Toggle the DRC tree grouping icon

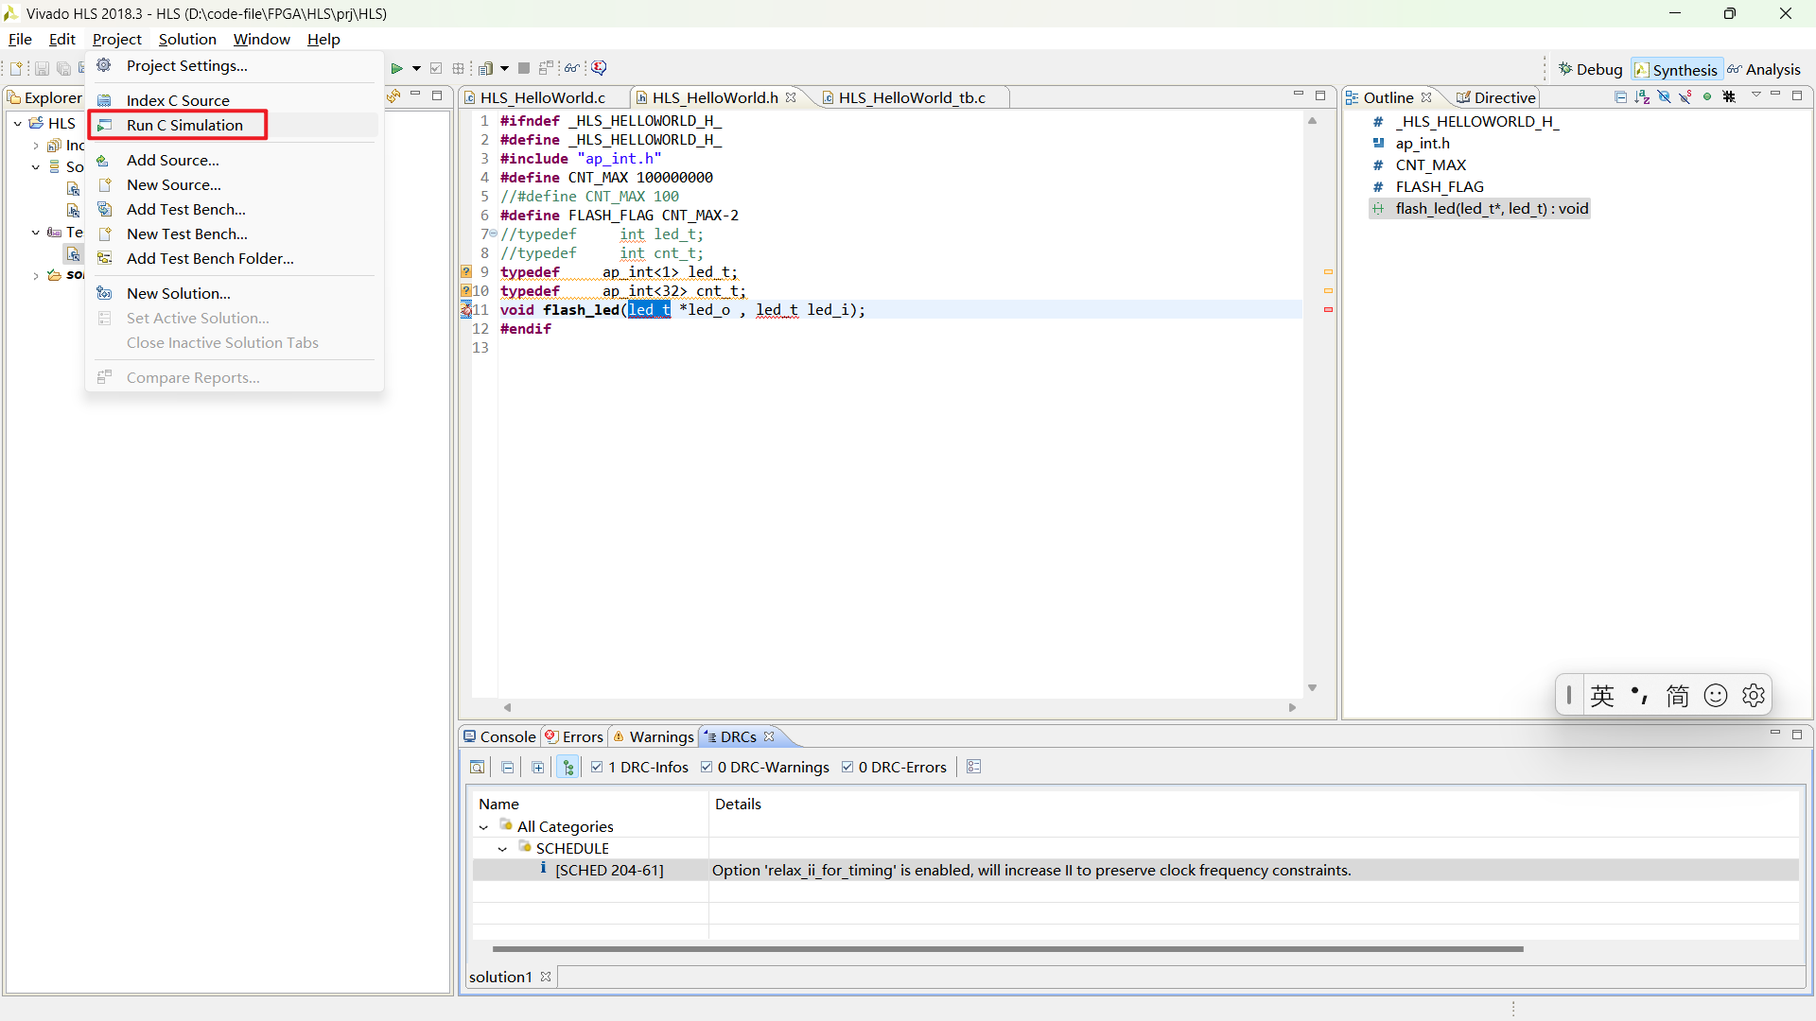pos(567,767)
